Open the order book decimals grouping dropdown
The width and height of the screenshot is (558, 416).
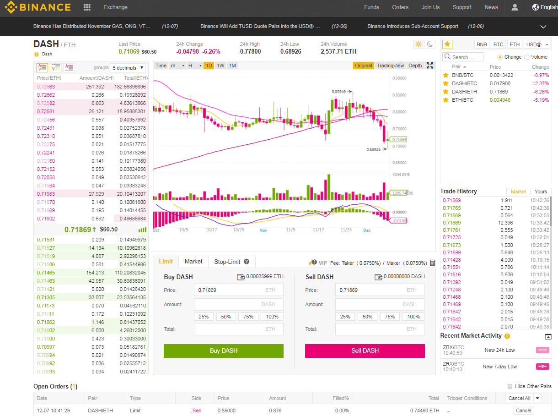point(128,68)
